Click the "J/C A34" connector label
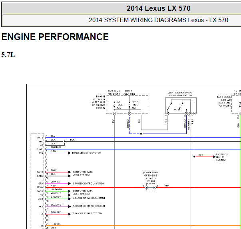 [x=151, y=181]
